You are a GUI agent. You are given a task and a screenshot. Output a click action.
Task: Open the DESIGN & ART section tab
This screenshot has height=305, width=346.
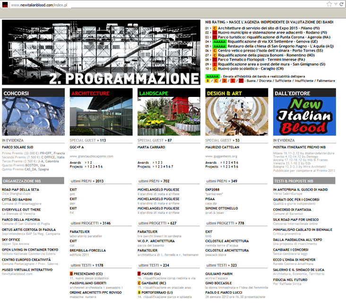tap(236, 93)
